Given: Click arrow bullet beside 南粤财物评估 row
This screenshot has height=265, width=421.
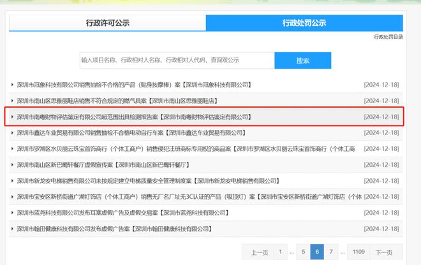Looking at the screenshot, I should click(x=12, y=117).
